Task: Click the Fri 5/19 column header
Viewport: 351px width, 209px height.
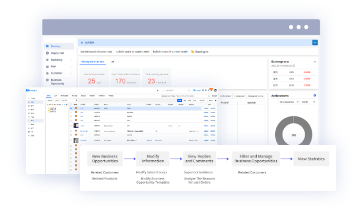Action: 225,103
